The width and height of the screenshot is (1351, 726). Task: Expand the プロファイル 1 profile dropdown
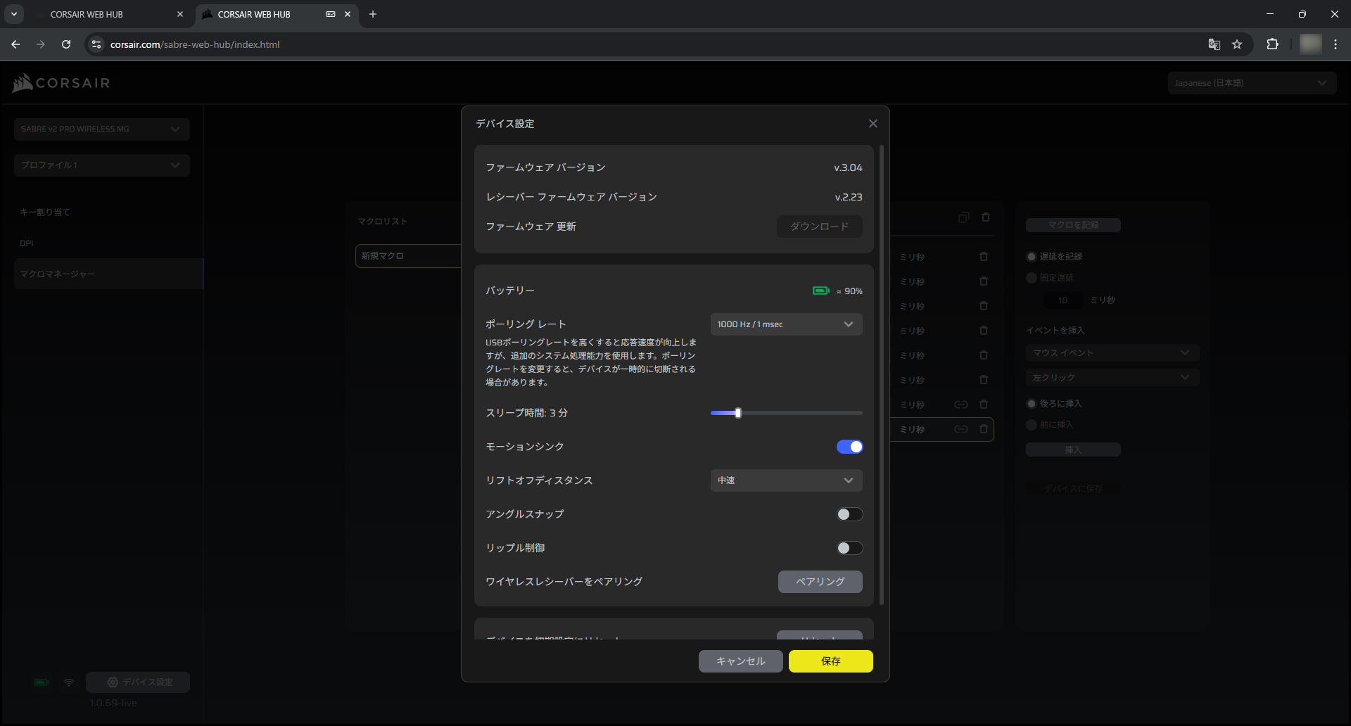click(x=102, y=165)
